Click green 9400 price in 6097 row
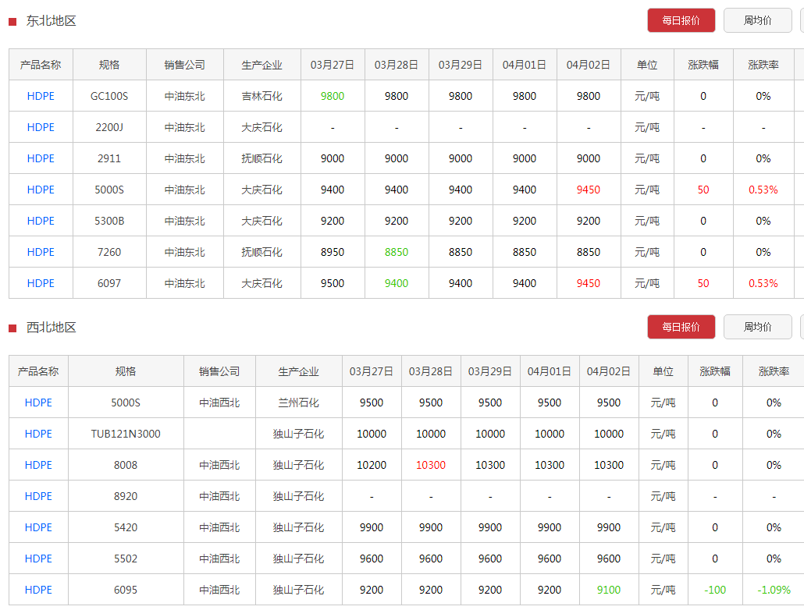 click(397, 283)
